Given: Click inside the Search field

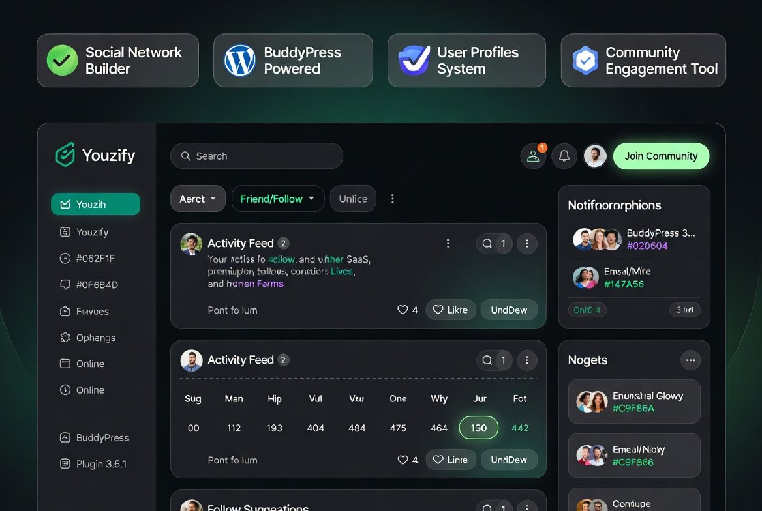Looking at the screenshot, I should [x=256, y=156].
